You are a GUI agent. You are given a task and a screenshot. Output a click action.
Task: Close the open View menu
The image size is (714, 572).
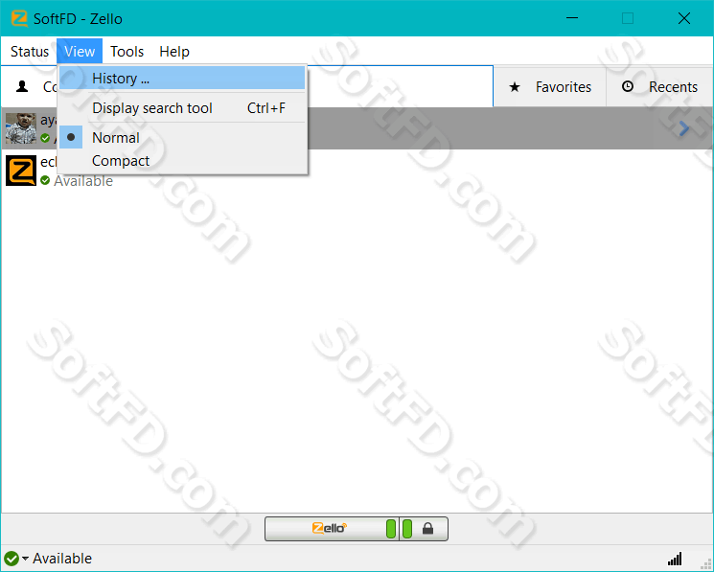[x=80, y=52]
